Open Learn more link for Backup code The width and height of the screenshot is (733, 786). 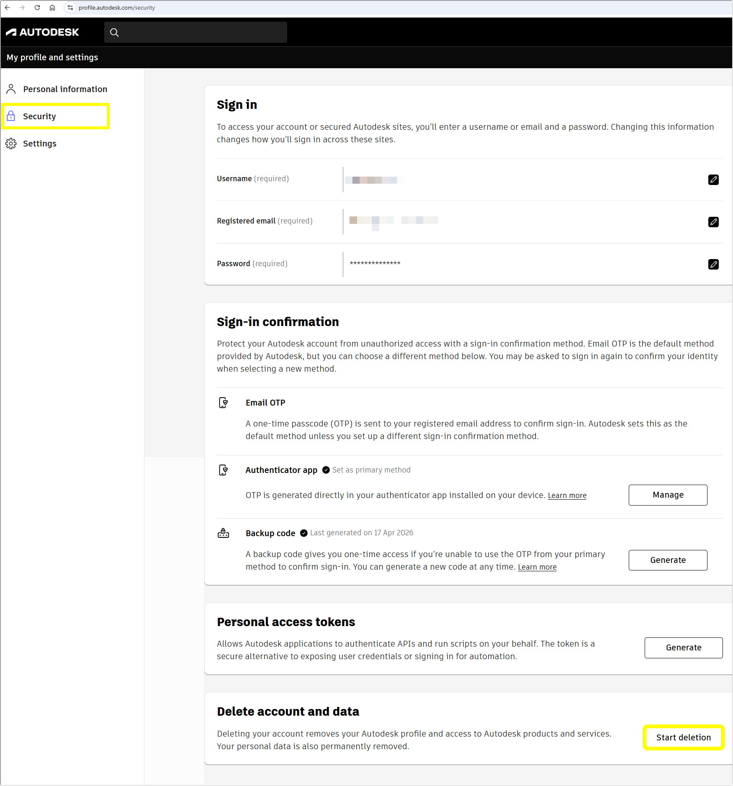click(x=537, y=567)
